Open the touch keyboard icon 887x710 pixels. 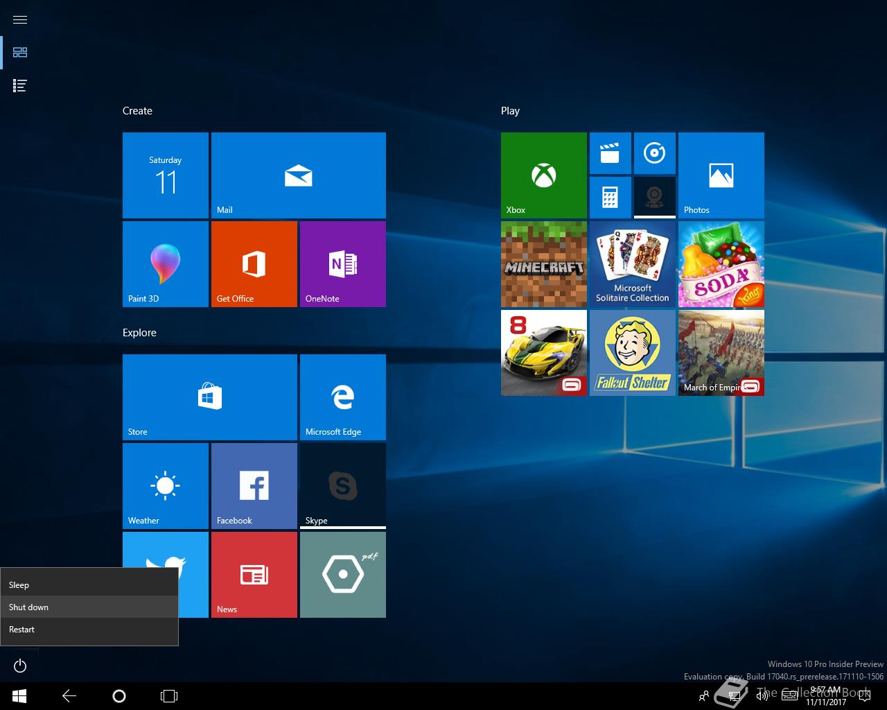click(789, 696)
